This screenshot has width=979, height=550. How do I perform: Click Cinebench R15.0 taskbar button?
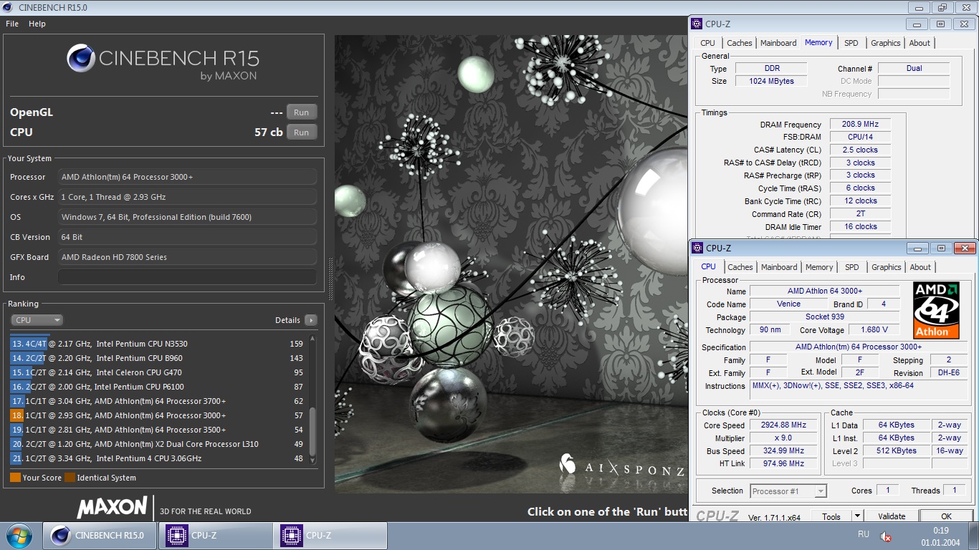[100, 536]
